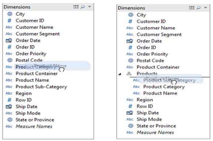Screen dimensions: 213x141
Task: Select State or Province in right Dimensions panel
Action: (x=156, y=126)
